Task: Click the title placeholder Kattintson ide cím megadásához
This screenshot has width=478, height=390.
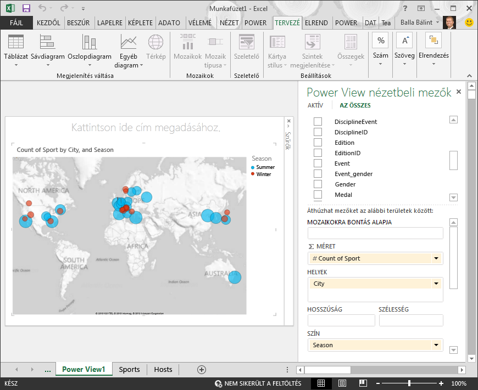Action: click(x=146, y=127)
